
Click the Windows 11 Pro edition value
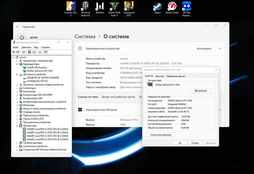pos(129,120)
